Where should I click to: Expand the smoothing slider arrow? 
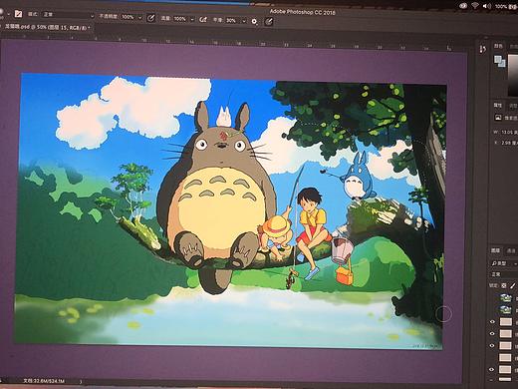[244, 21]
